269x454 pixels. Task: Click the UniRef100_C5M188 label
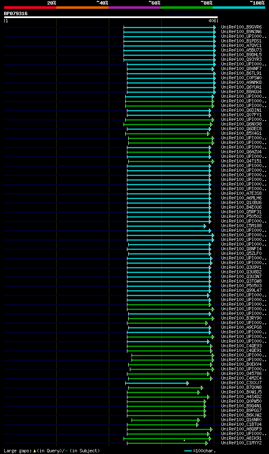[x=241, y=226]
